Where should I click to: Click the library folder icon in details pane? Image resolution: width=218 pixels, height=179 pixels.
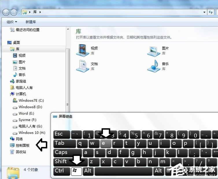click(13, 173)
